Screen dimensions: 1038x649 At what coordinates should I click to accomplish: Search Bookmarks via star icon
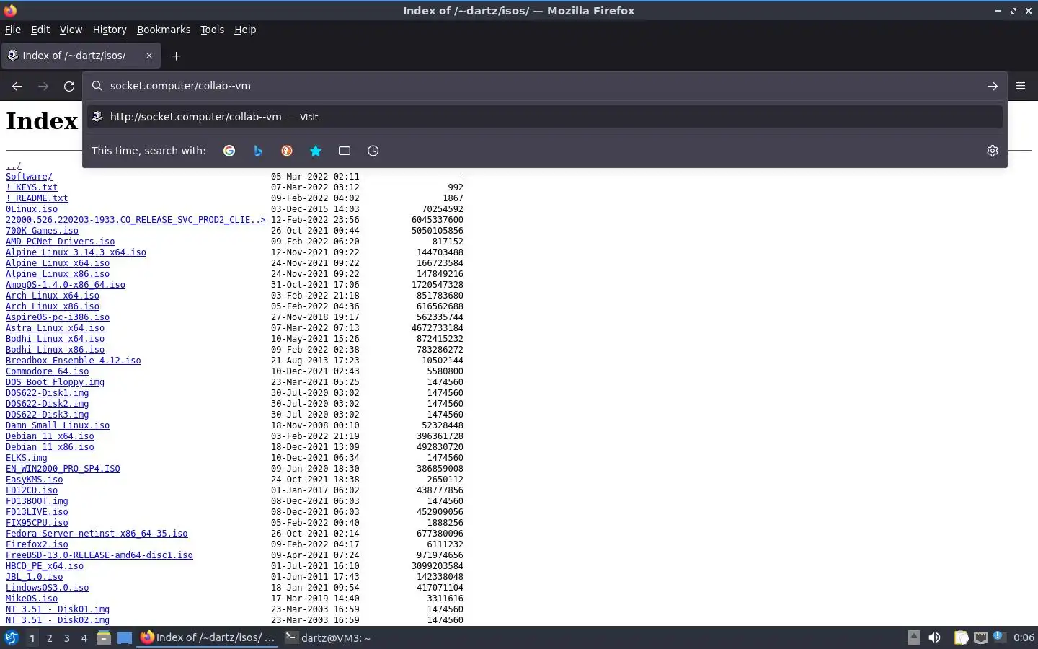point(316,151)
